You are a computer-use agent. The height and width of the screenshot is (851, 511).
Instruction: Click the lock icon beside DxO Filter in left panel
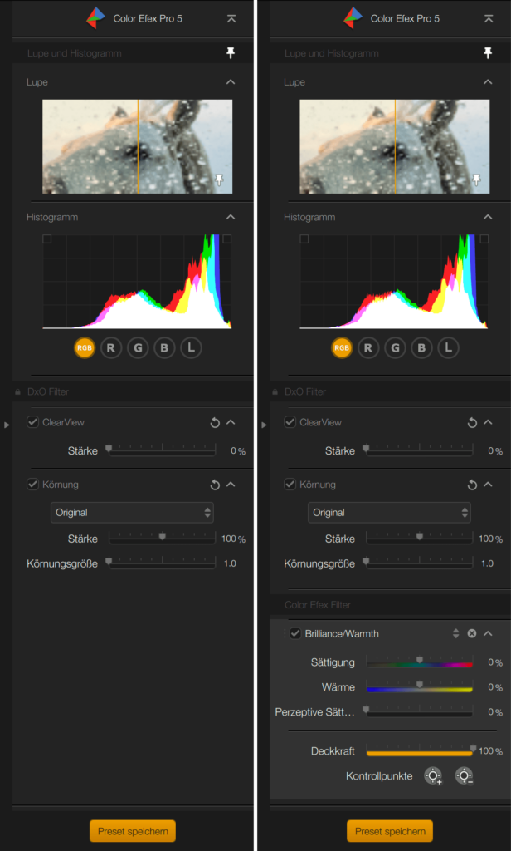[18, 391]
